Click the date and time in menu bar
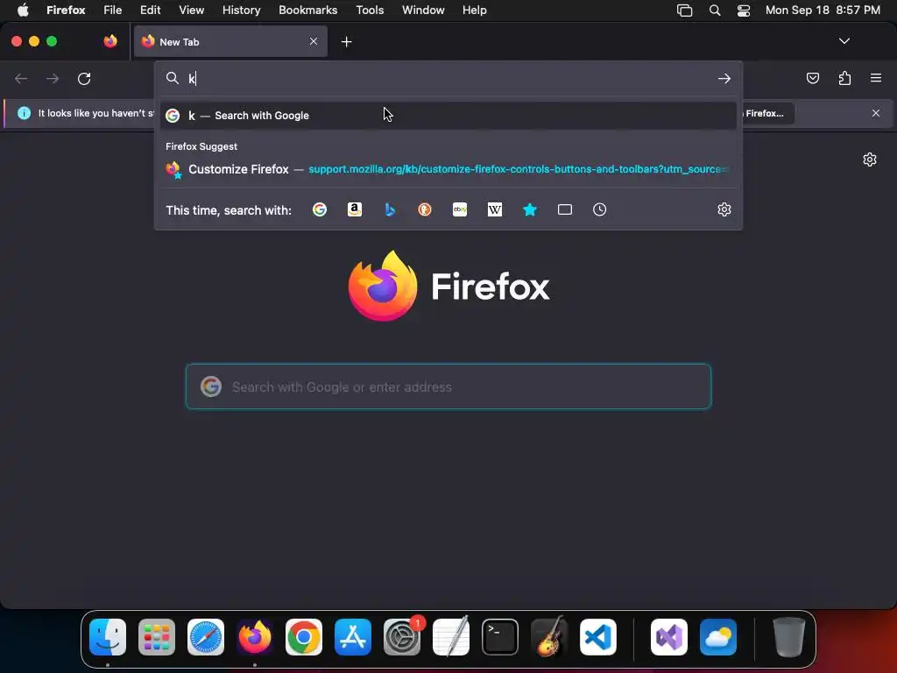 (x=823, y=11)
